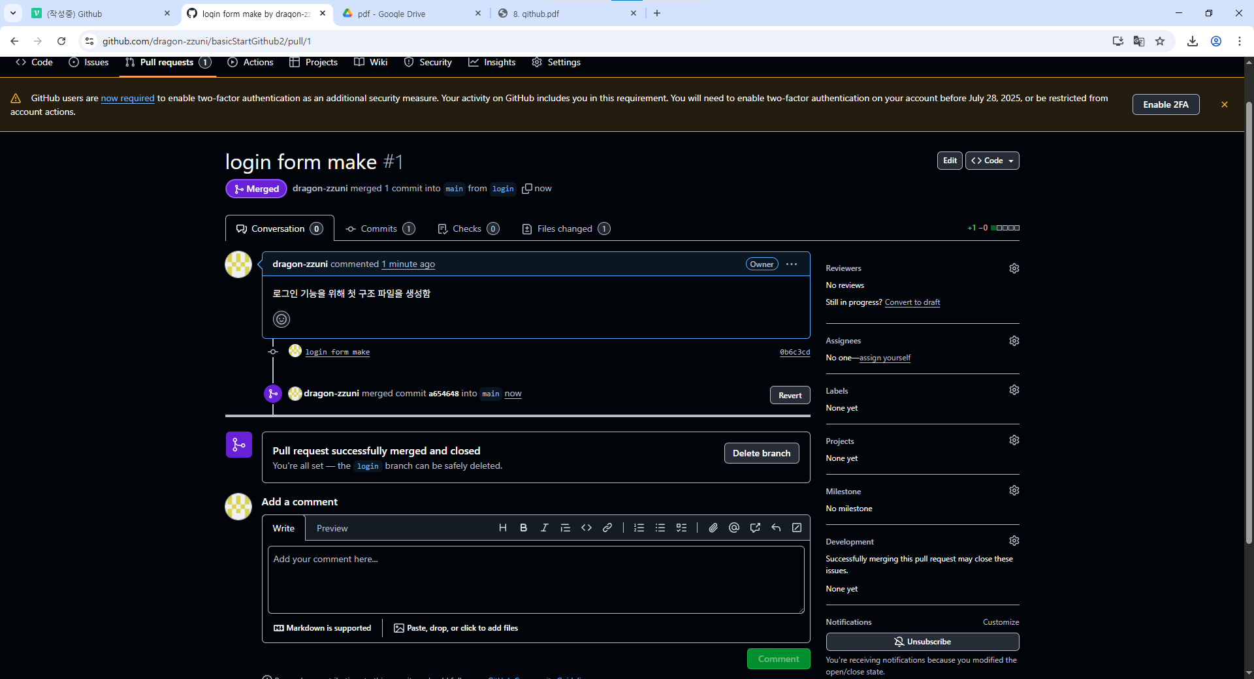Viewport: 1254px width, 679px height.
Task: Reload the page
Action: pos(61,41)
